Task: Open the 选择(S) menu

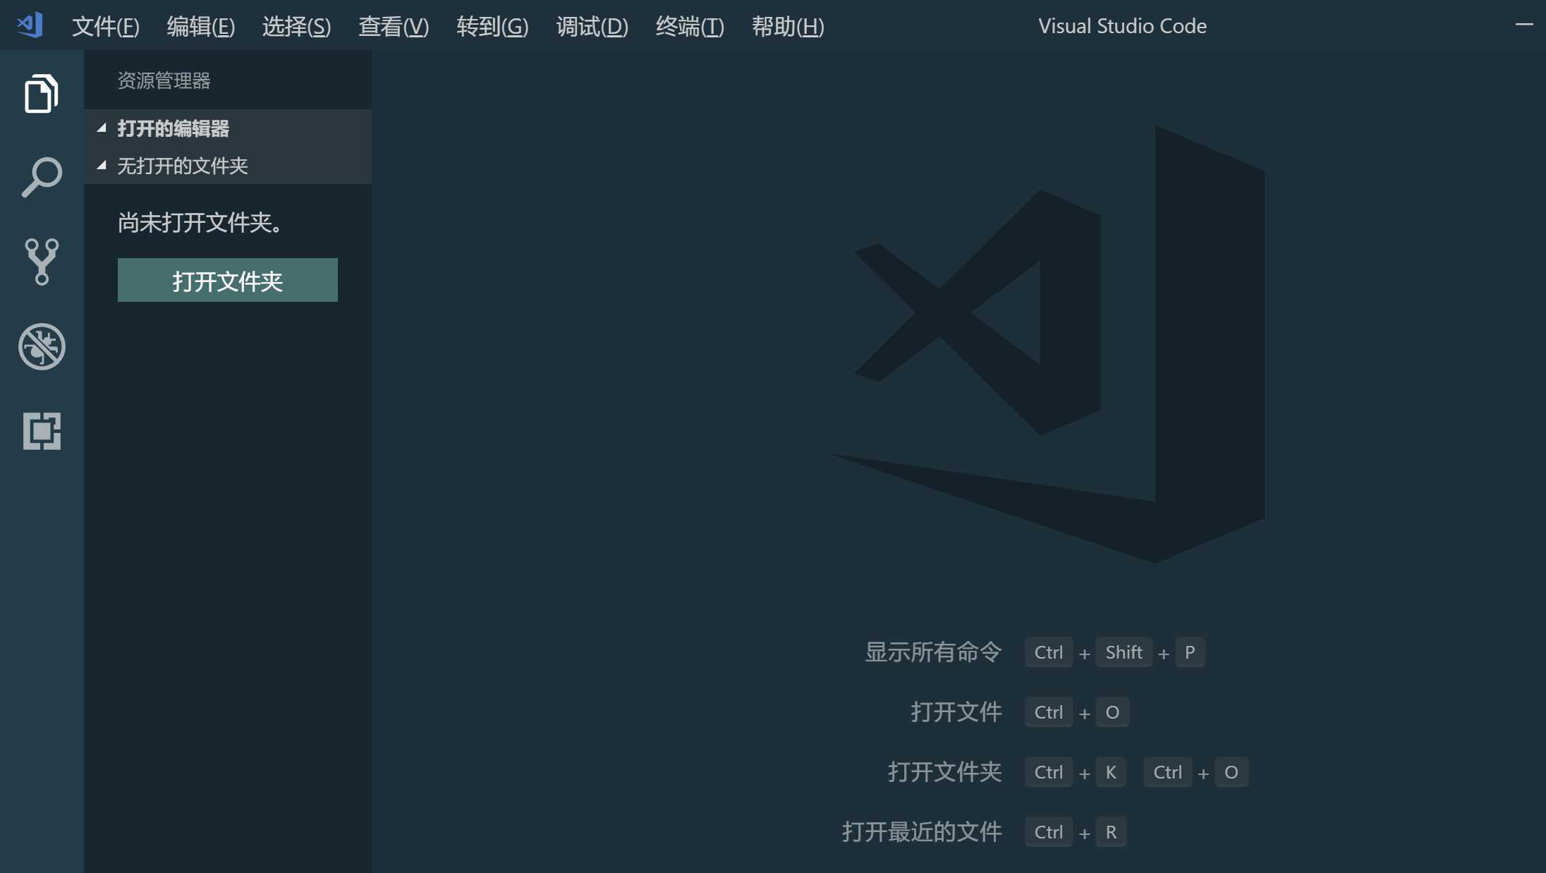Action: [296, 26]
